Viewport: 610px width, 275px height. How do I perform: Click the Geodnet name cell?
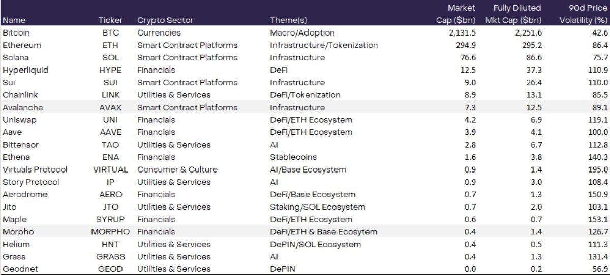pyautogui.click(x=20, y=269)
